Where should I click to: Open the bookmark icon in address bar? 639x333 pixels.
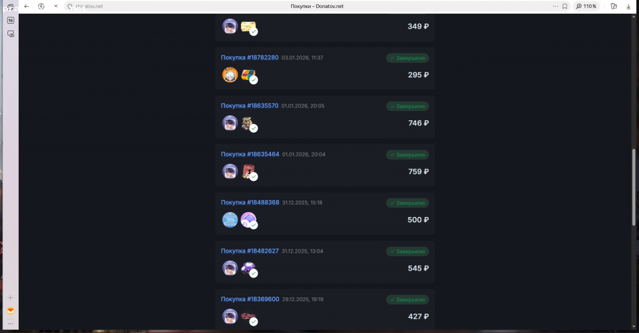(565, 6)
